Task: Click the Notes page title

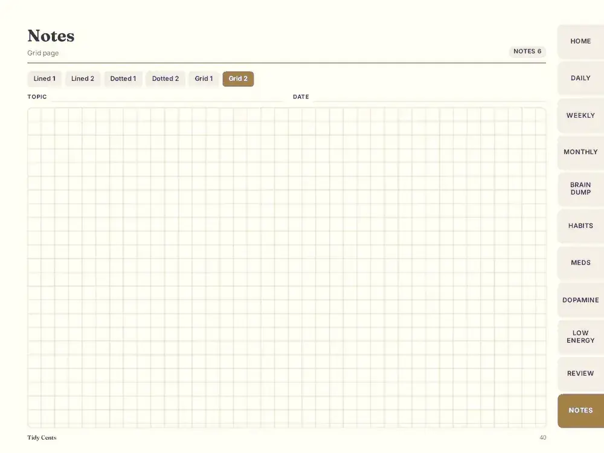Action: pos(51,36)
